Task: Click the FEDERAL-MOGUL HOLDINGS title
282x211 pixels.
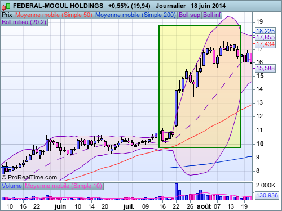Action: [58, 6]
